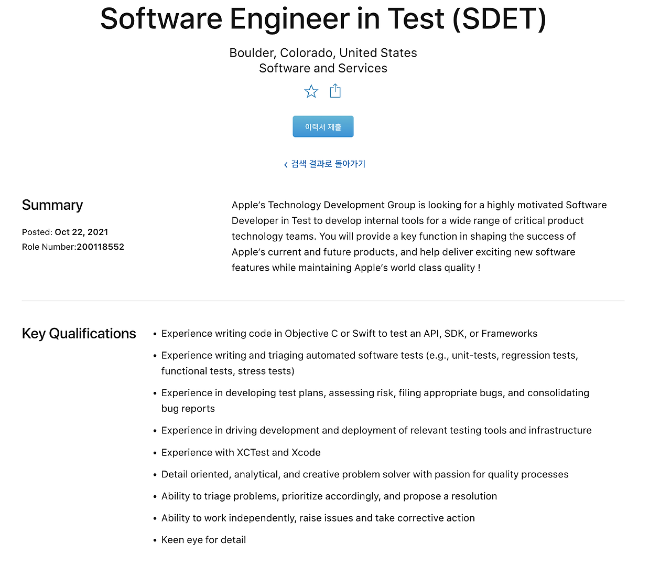
Task: Click the Apple's Technology Development Group summary paragraph
Action: 419,236
